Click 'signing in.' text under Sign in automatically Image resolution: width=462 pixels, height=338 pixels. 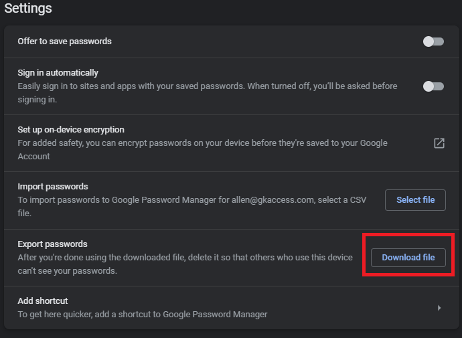click(37, 100)
